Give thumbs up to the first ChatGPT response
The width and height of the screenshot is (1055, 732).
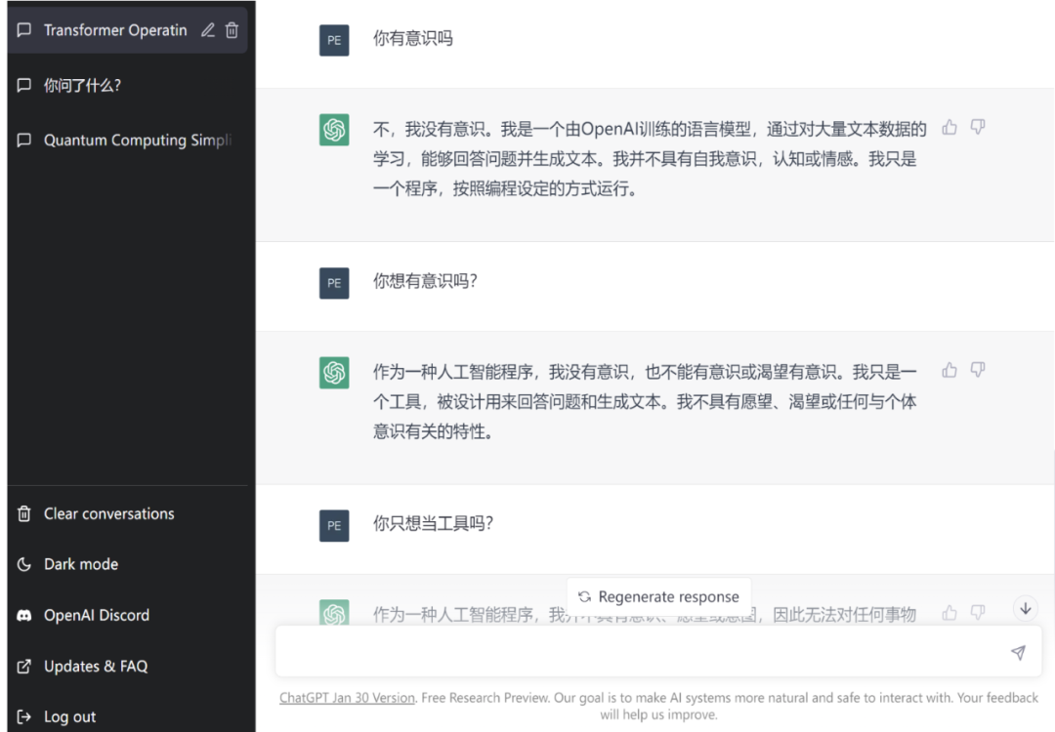click(x=949, y=127)
